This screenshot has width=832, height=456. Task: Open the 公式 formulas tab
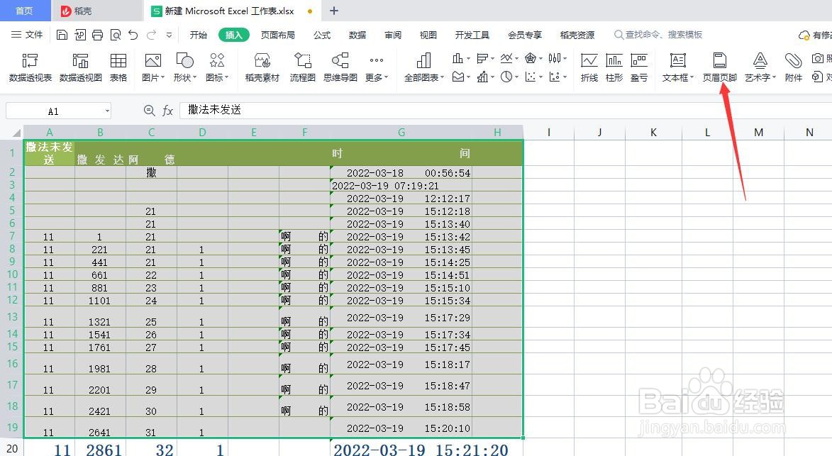(321, 34)
